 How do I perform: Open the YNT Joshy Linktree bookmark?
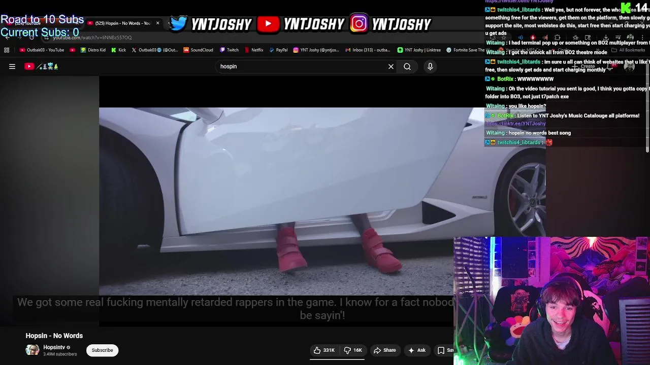pyautogui.click(x=419, y=50)
